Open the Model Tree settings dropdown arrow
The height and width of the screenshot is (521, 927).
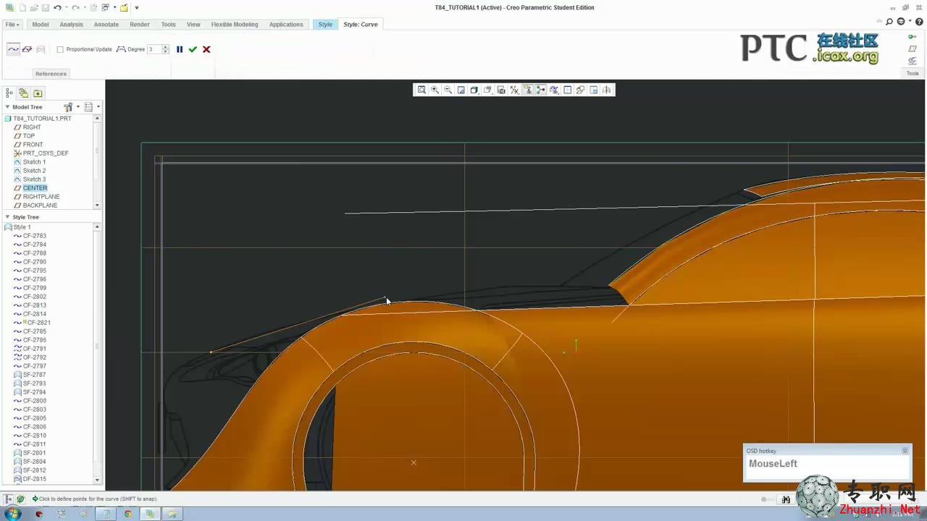tap(77, 107)
